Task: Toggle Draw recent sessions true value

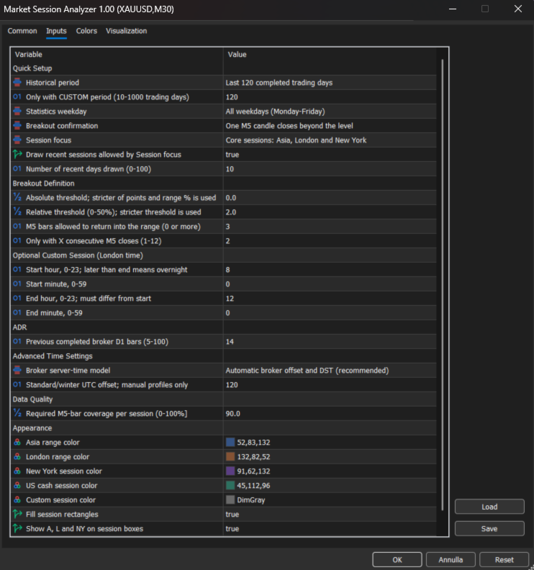Action: [x=330, y=155]
